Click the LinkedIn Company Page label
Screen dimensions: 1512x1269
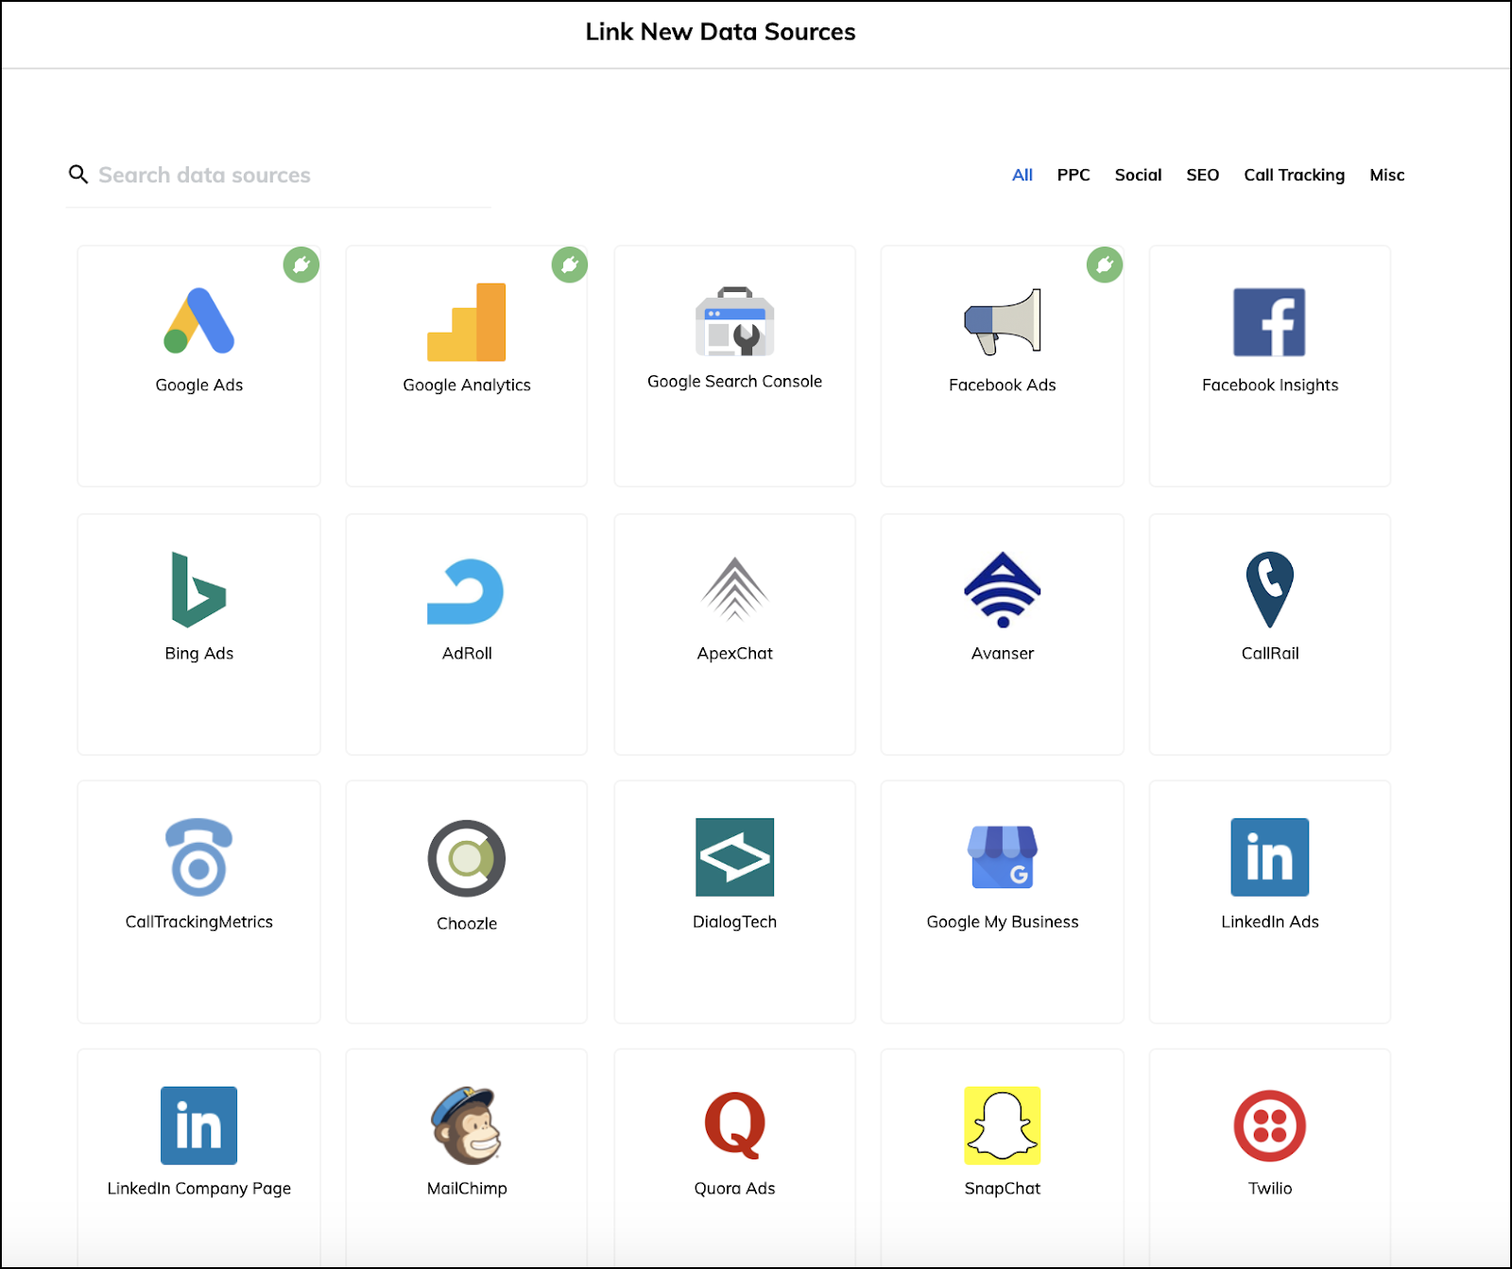[x=198, y=1188]
